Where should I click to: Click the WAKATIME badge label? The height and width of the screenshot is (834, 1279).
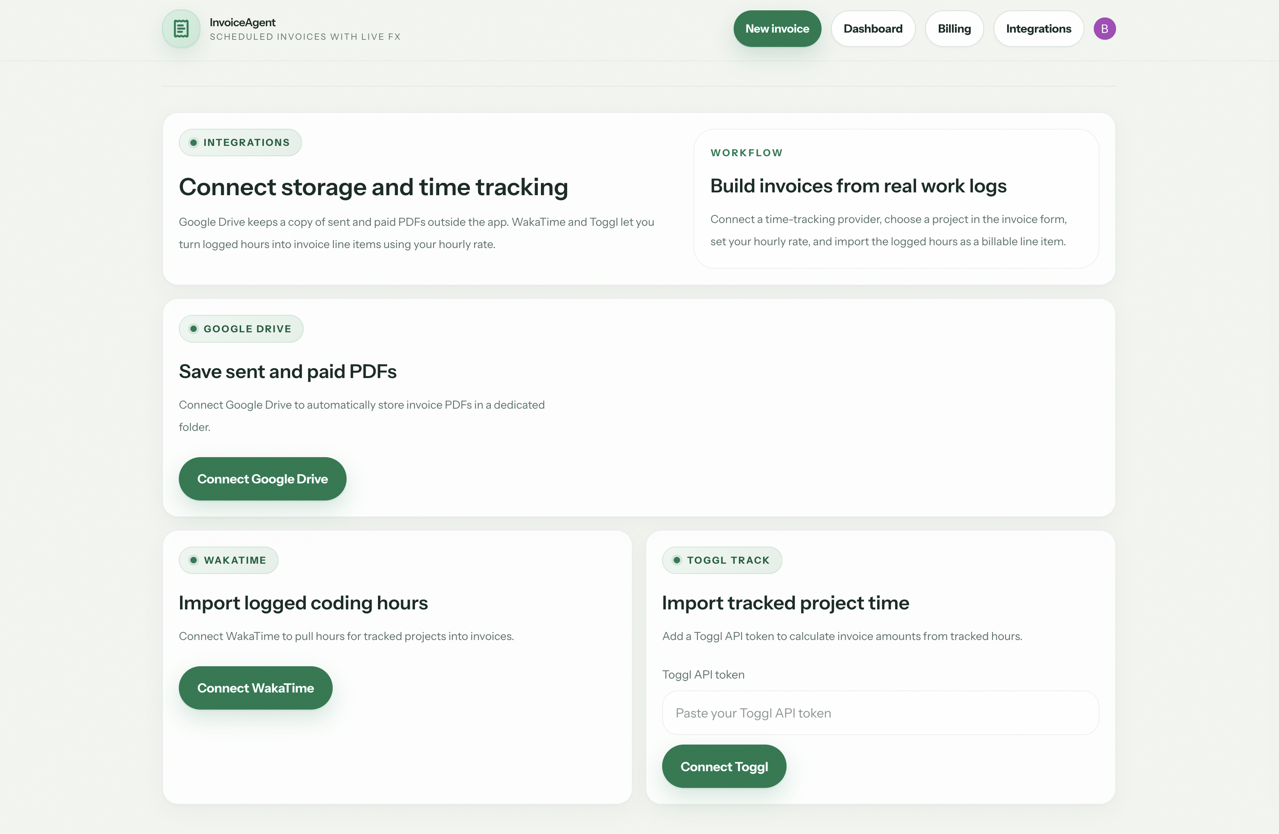pyautogui.click(x=235, y=560)
